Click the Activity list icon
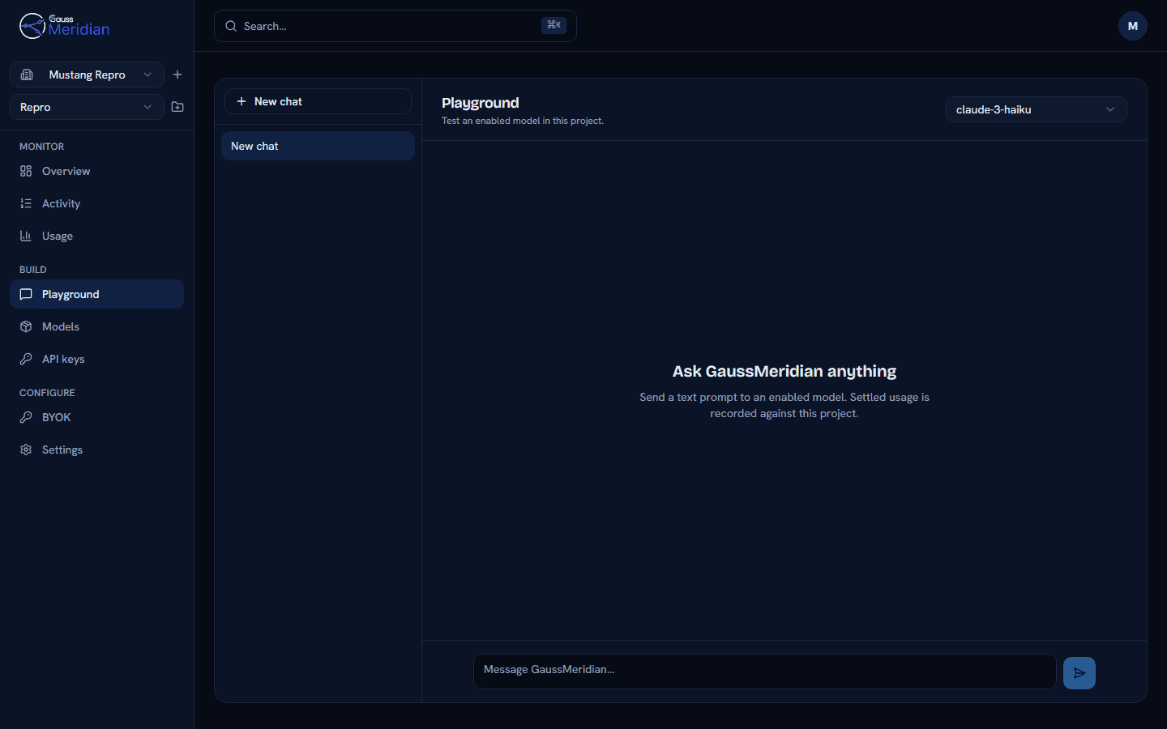 tap(26, 203)
